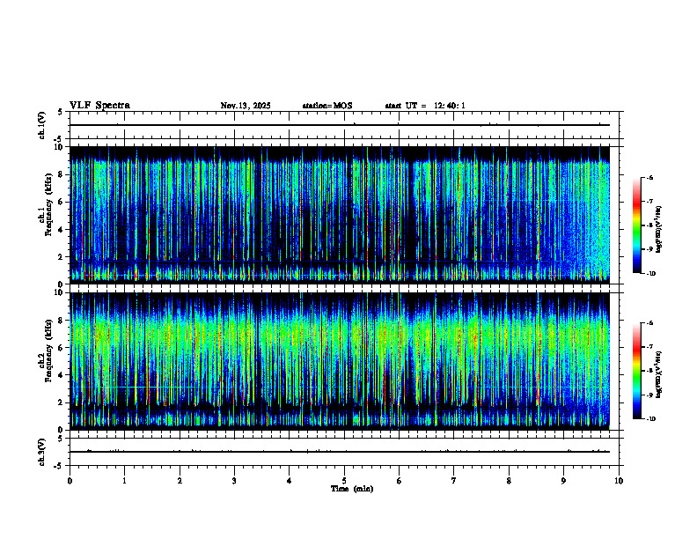Image resolution: width=697 pixels, height=539 pixels.
Task: Click the ch.3 voltage waveform trace
Action: (x=340, y=452)
